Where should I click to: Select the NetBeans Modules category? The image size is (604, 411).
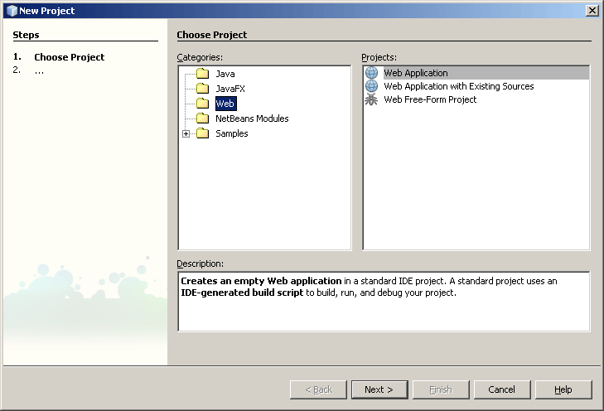point(252,118)
